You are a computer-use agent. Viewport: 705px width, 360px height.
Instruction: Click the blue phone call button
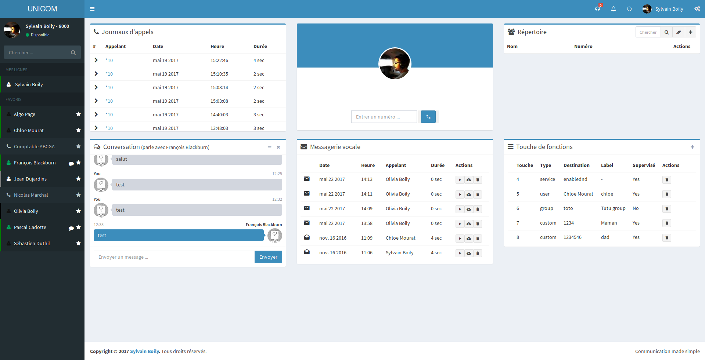pyautogui.click(x=428, y=117)
